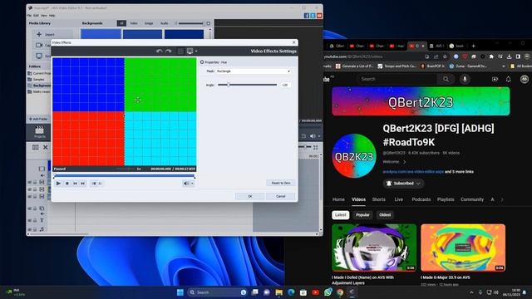532x299 pixels.
Task: Open the Mask dropdown showing Rectangle
Action: [254, 71]
